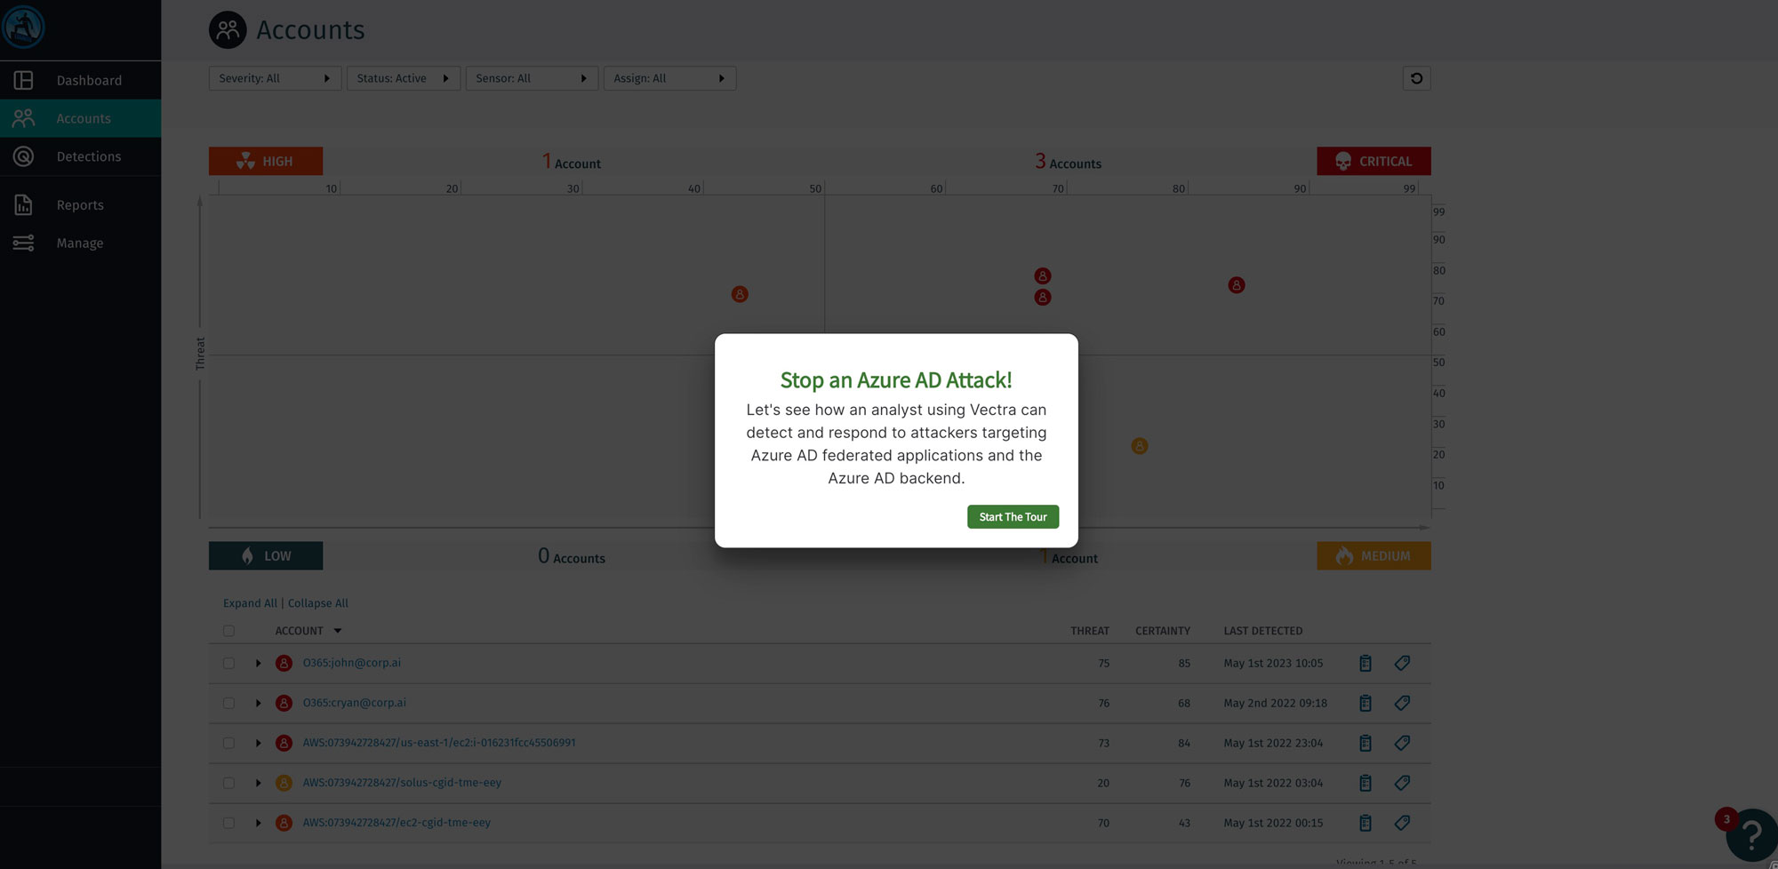Open tag icon for solus-cgid-tme-eey row
This screenshot has height=869, width=1778.
[x=1402, y=784]
